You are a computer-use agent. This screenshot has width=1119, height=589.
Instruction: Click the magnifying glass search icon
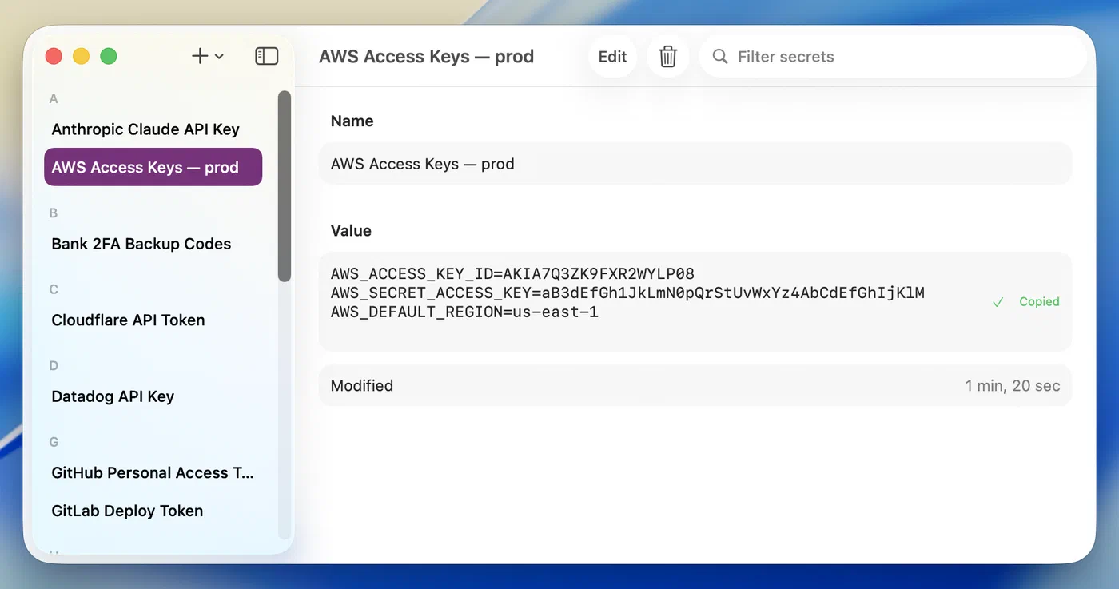(x=720, y=57)
